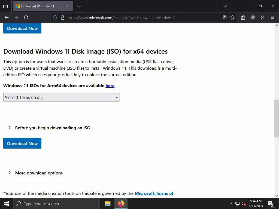
Task: Open the network status tray icon
Action: (237, 204)
